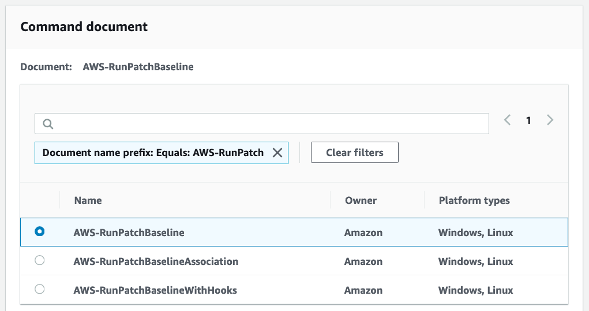Select the AWS-RunPatchBaselineAssociation radio button
This screenshot has width=589, height=311.
39,260
